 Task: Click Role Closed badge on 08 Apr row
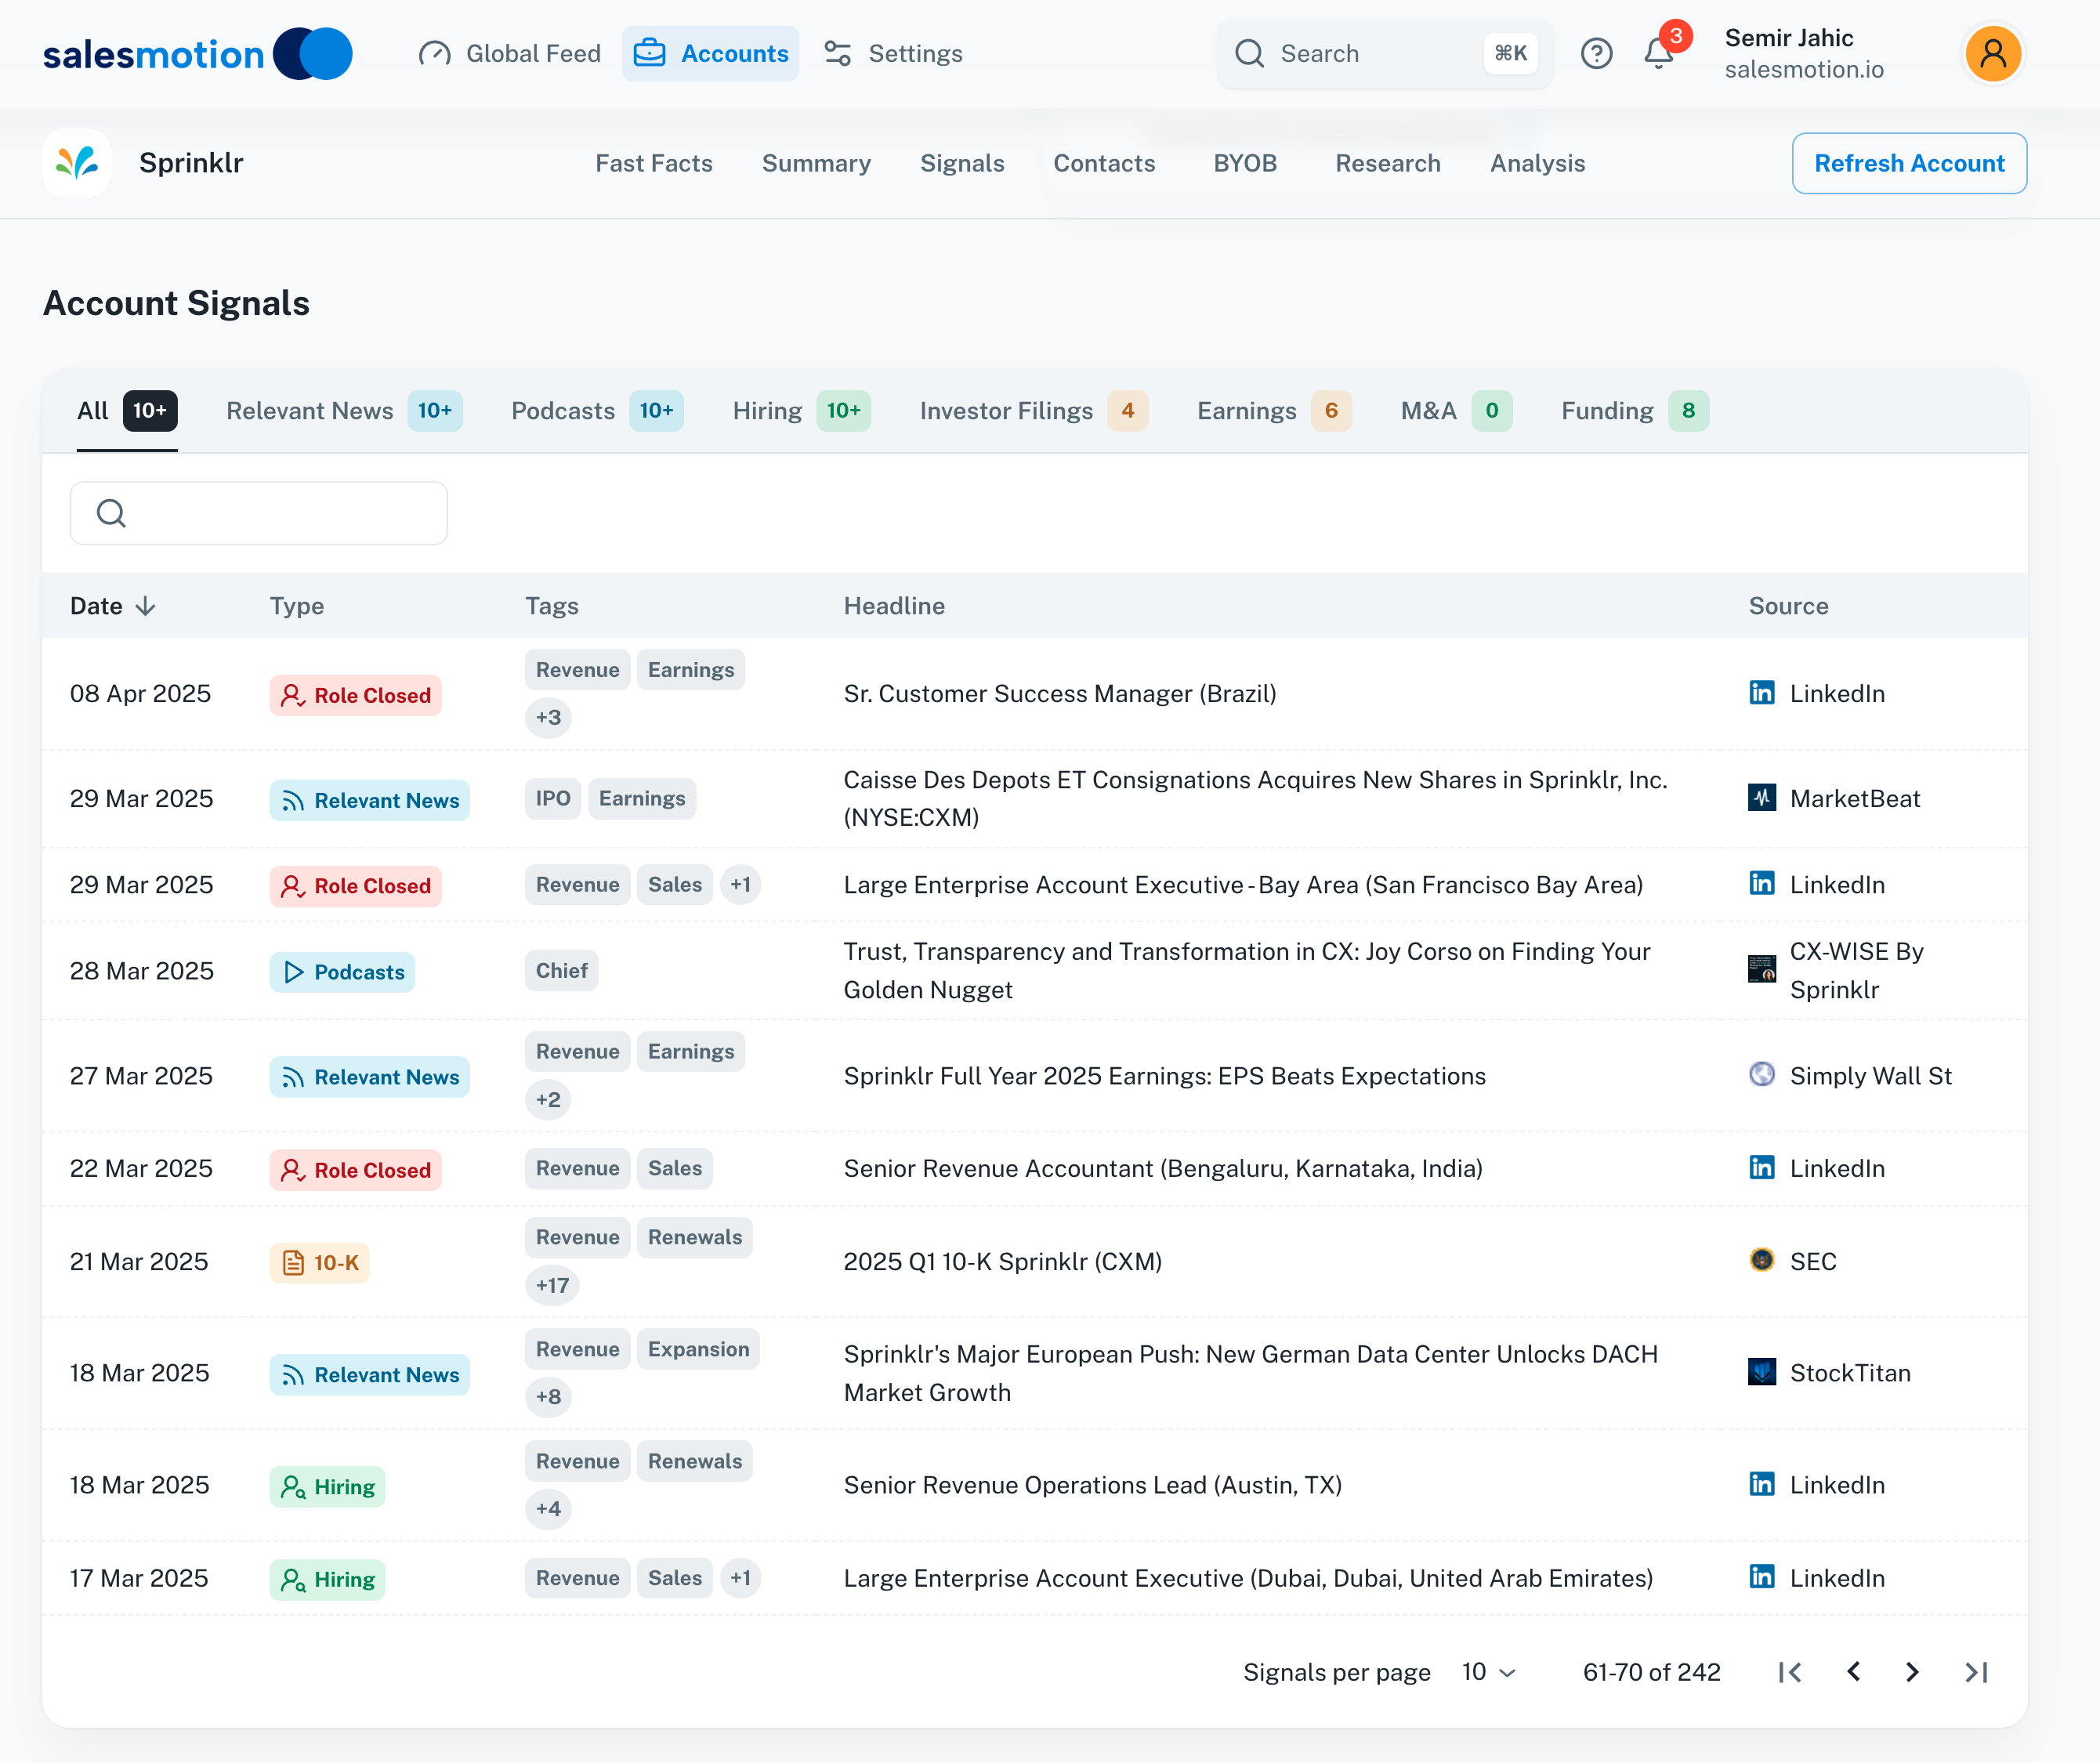(x=355, y=695)
